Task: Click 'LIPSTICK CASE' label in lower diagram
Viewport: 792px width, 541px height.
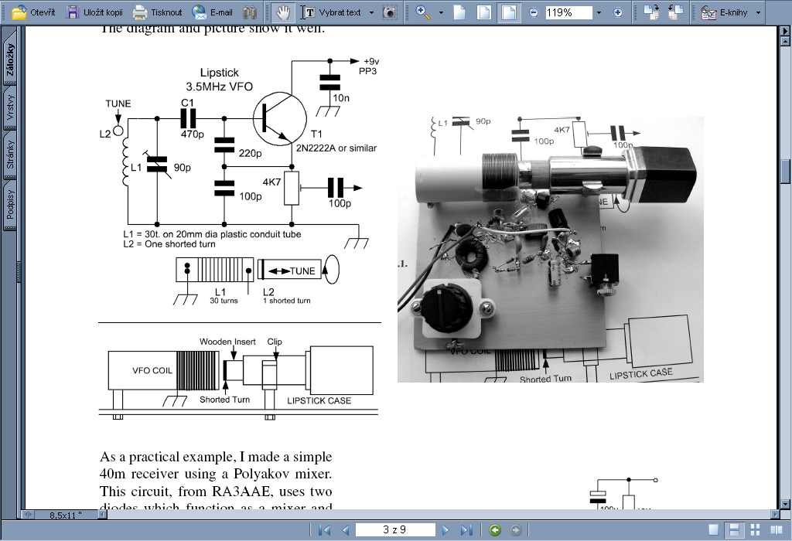Action: [x=319, y=400]
